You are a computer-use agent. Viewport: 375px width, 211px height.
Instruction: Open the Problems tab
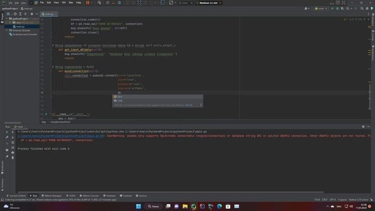tap(110, 196)
